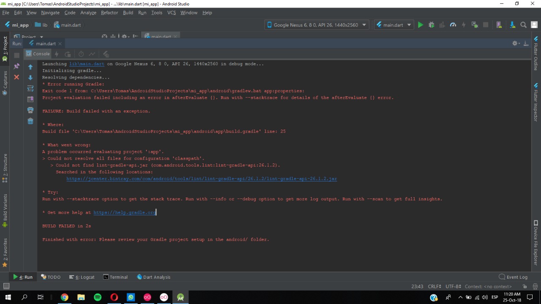Toggle the 1: Project side panel
This screenshot has width=541, height=304.
(5, 49)
